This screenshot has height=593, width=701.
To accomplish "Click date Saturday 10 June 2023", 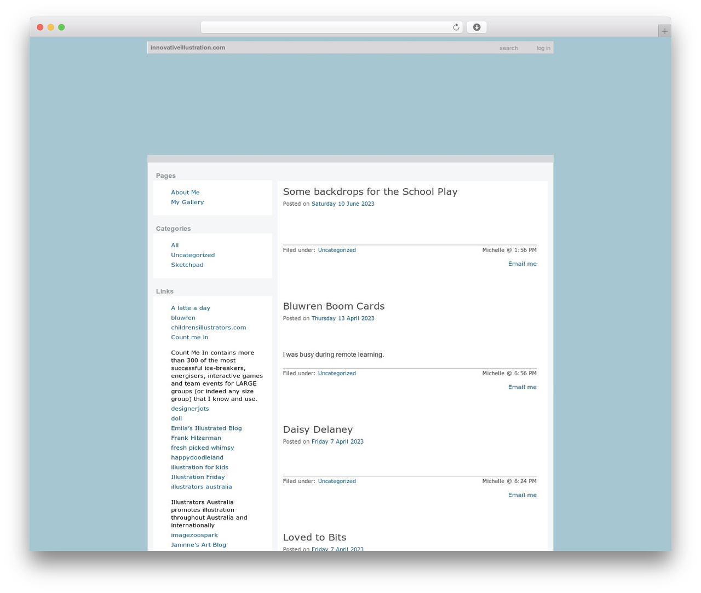I will [x=343, y=204].
